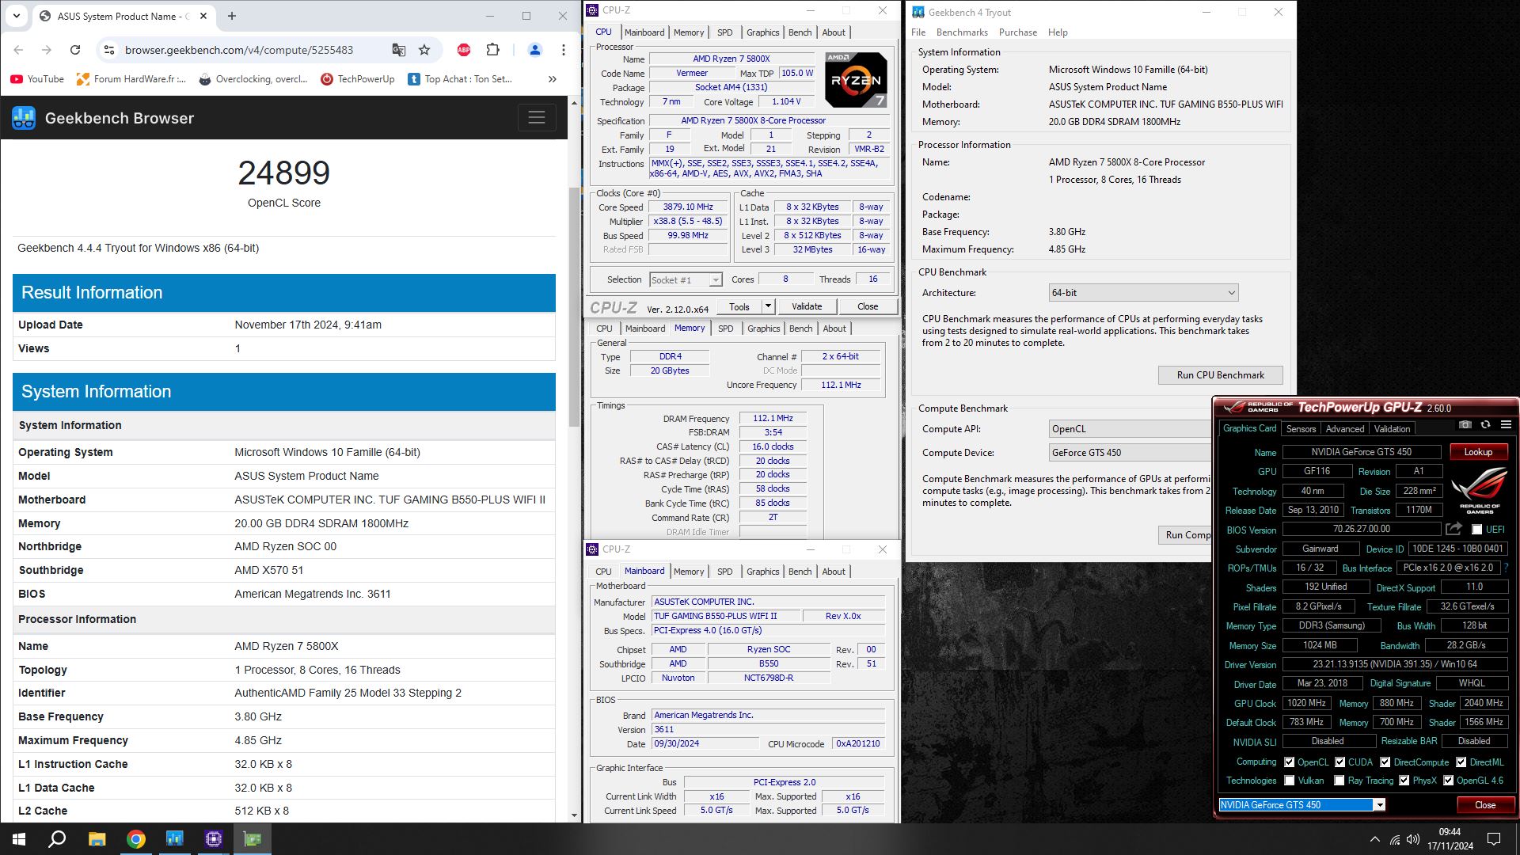
Task: Click the Geekbench taskbar icon
Action: [175, 839]
